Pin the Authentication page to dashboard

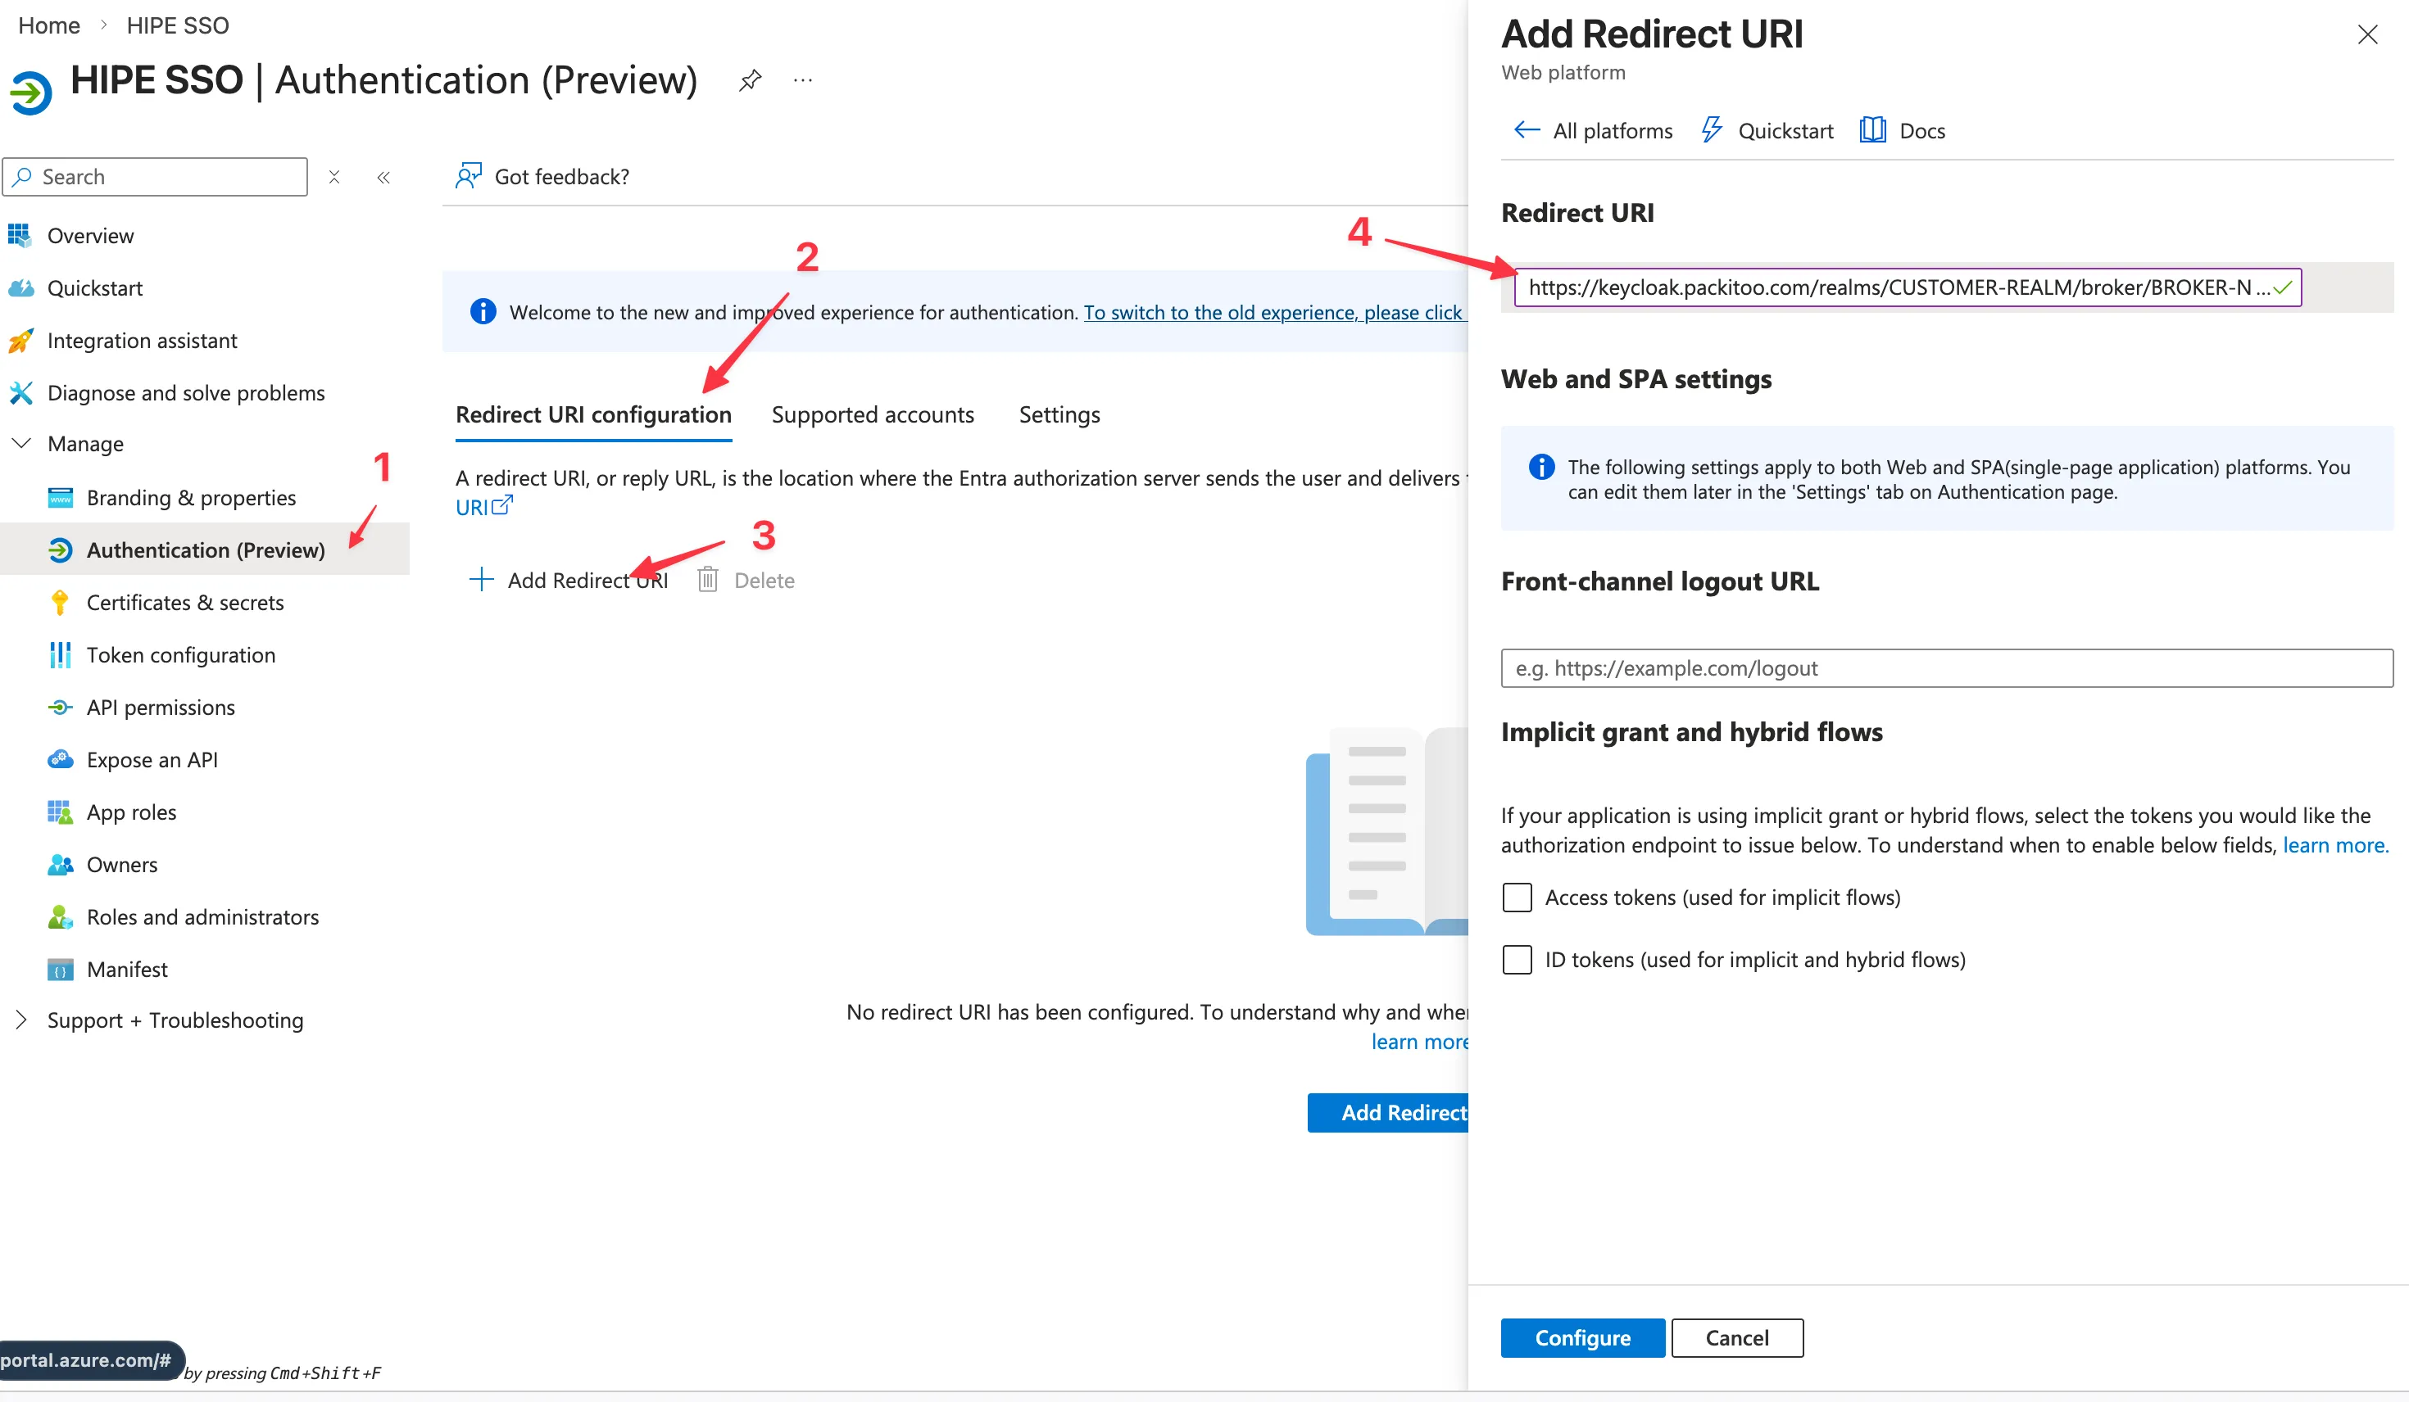(x=750, y=79)
